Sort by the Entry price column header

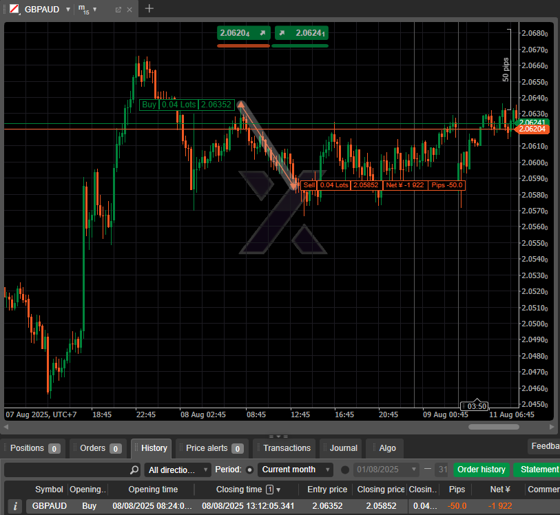coord(327,490)
